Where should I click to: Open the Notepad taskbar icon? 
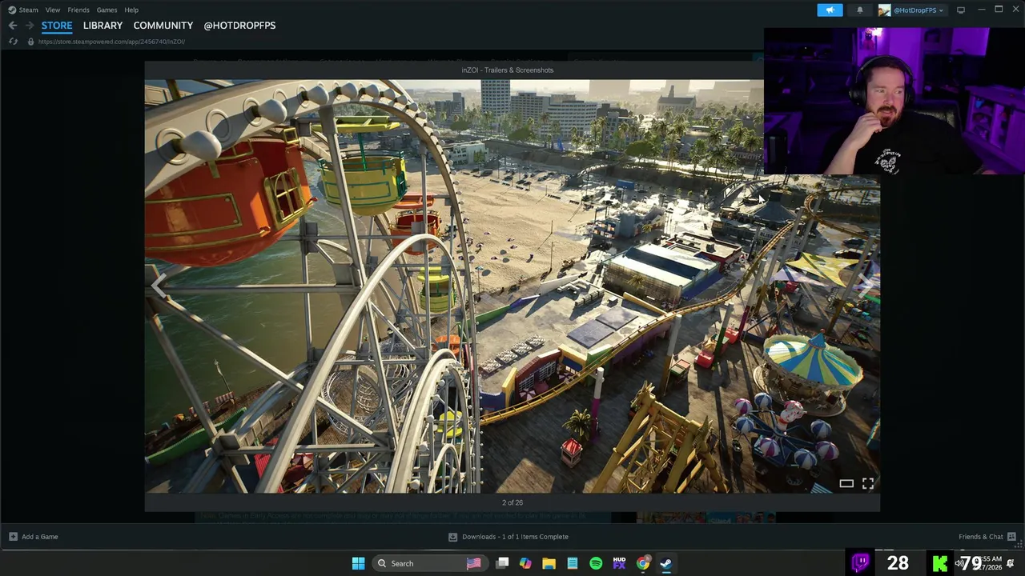[573, 563]
